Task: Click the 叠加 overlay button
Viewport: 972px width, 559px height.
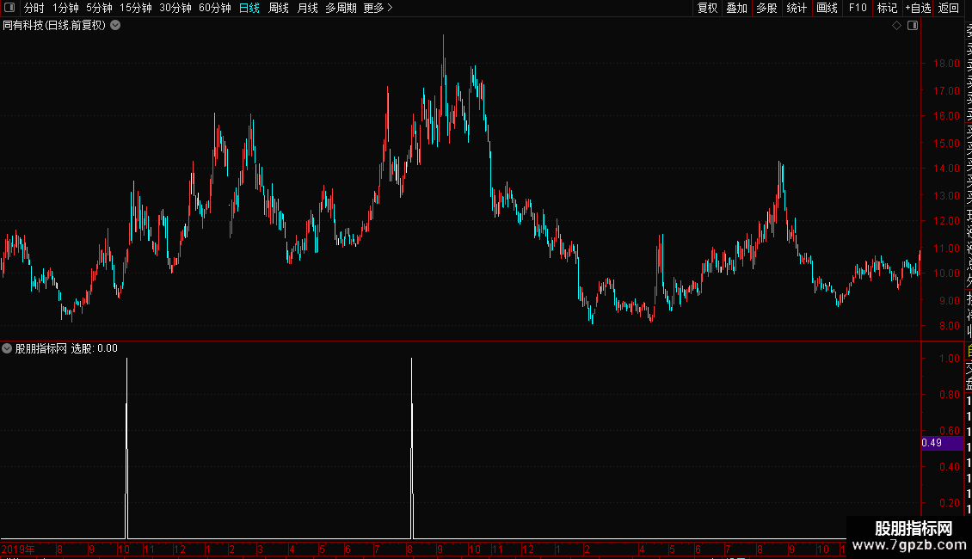Action: (x=737, y=8)
